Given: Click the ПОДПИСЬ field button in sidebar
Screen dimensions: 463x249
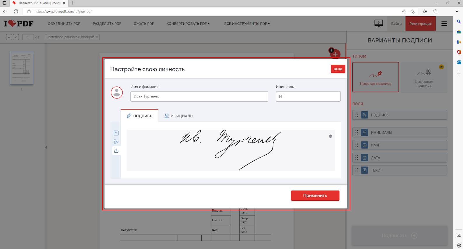Looking at the screenshot, I should (400, 115).
